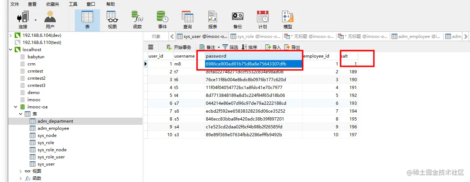Open the 视图 (View) toolbar icon
The image size is (470, 182).
(x=112, y=20)
